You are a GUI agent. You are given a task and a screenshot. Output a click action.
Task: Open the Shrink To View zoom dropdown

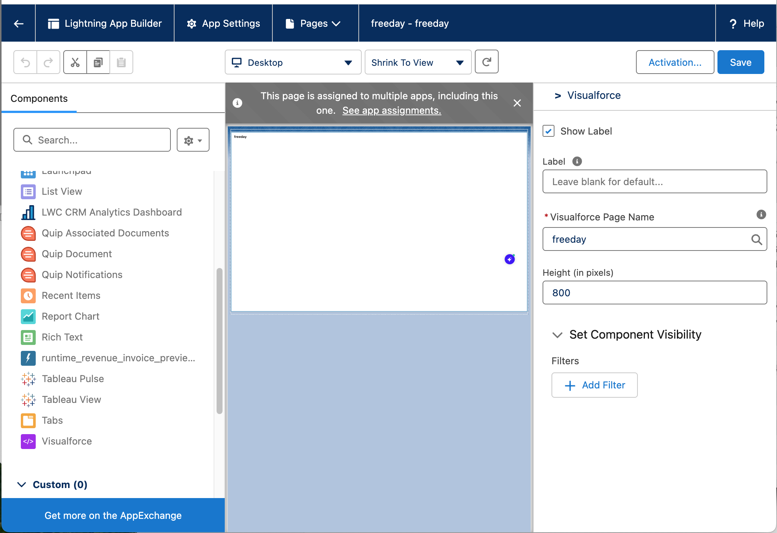point(418,62)
